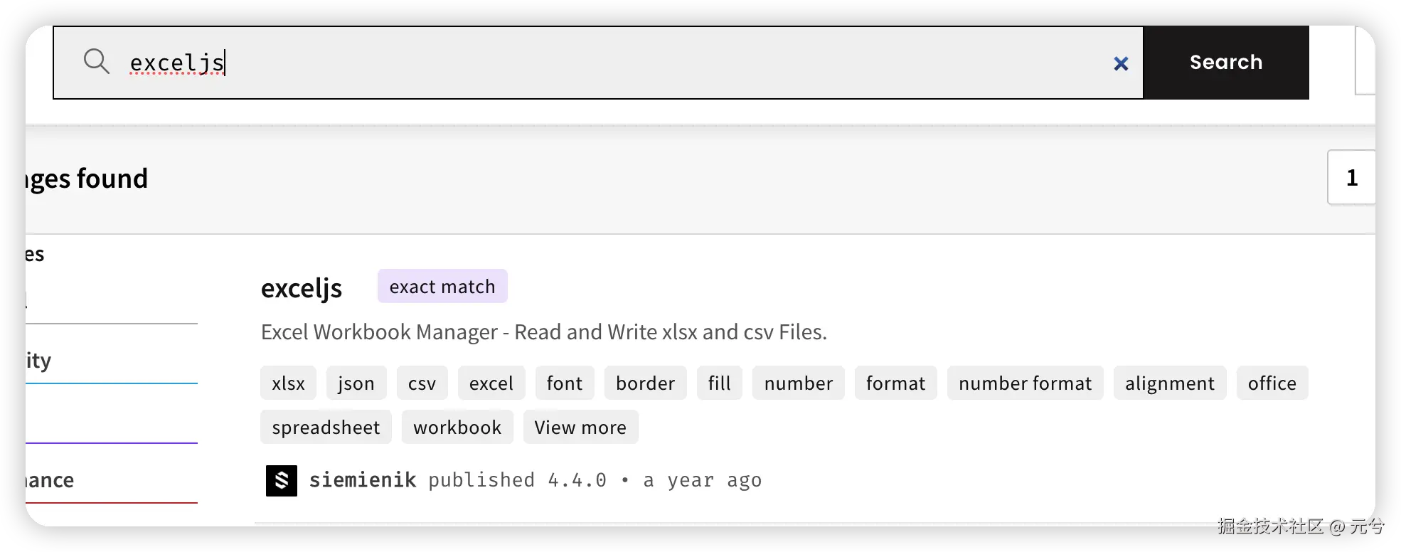This screenshot has width=1401, height=552.
Task: Click the font keyword tag
Action: click(x=565, y=383)
